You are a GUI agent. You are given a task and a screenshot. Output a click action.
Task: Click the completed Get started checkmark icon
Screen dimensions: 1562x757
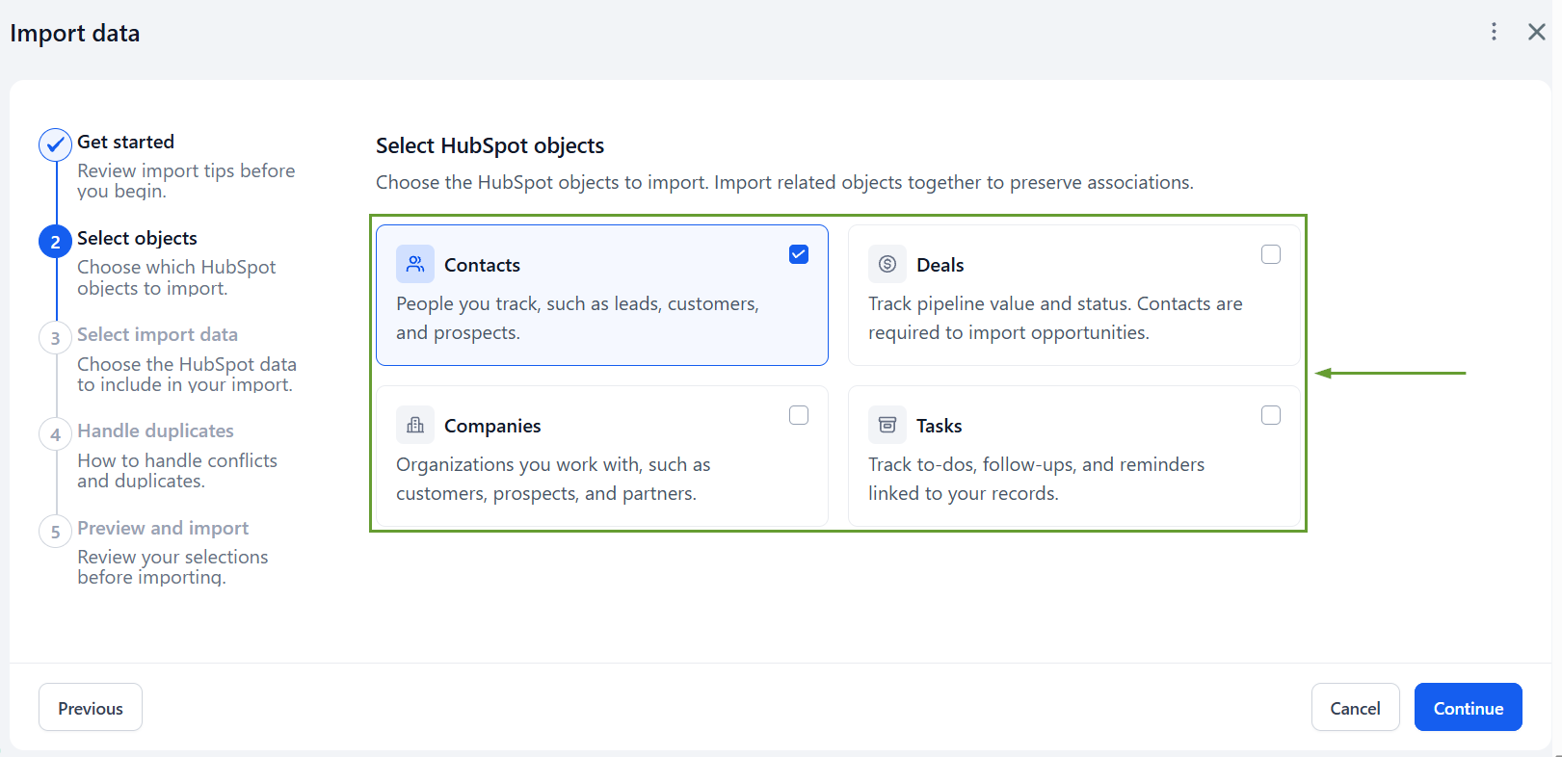55,144
